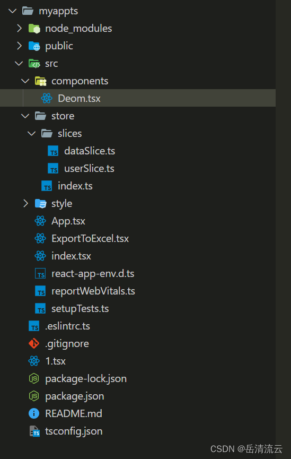
Task: Click the TypeScript icon beside dataSlice.ts
Action: [53, 151]
